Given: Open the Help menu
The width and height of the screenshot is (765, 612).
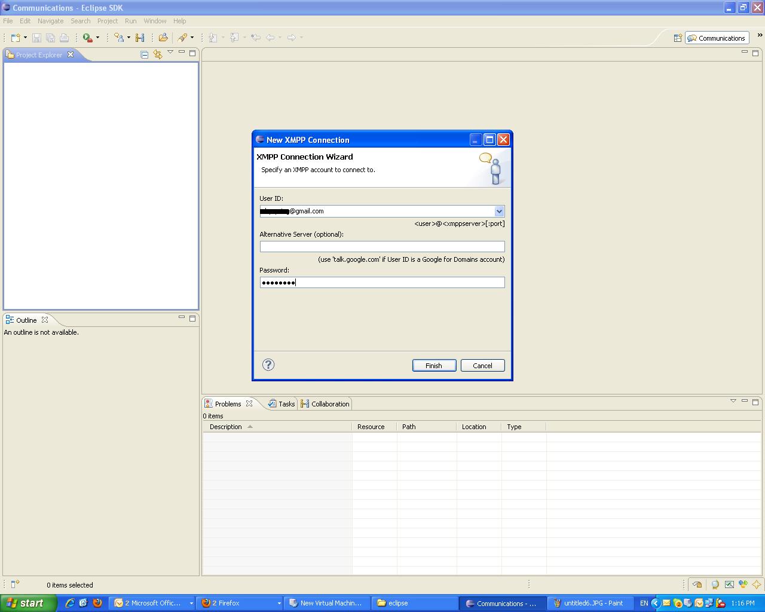Looking at the screenshot, I should (180, 21).
